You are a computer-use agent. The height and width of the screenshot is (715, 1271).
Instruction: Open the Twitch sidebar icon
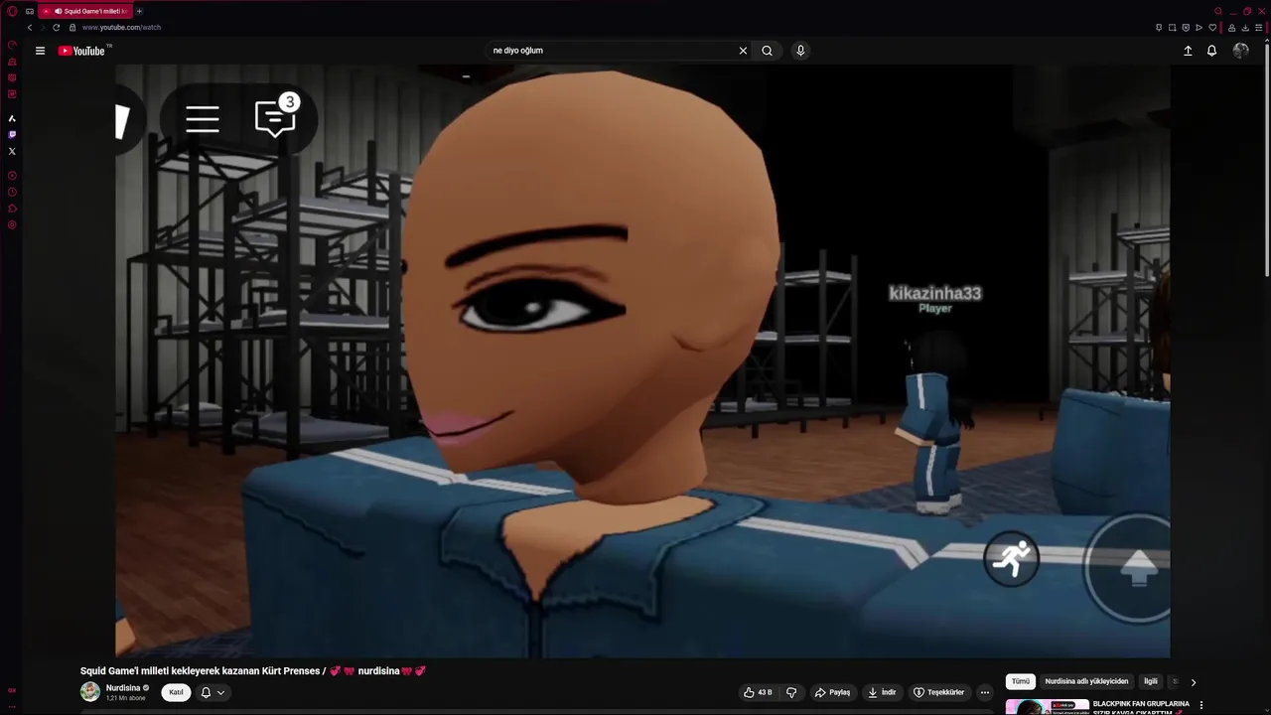[x=12, y=134]
